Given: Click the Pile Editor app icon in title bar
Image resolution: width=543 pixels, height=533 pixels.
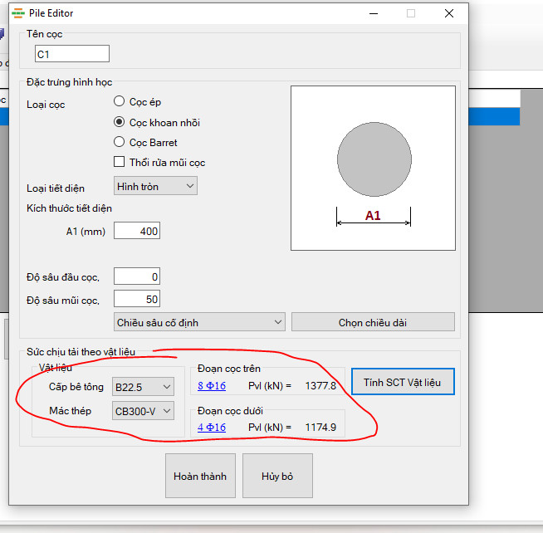Looking at the screenshot, I should (18, 13).
